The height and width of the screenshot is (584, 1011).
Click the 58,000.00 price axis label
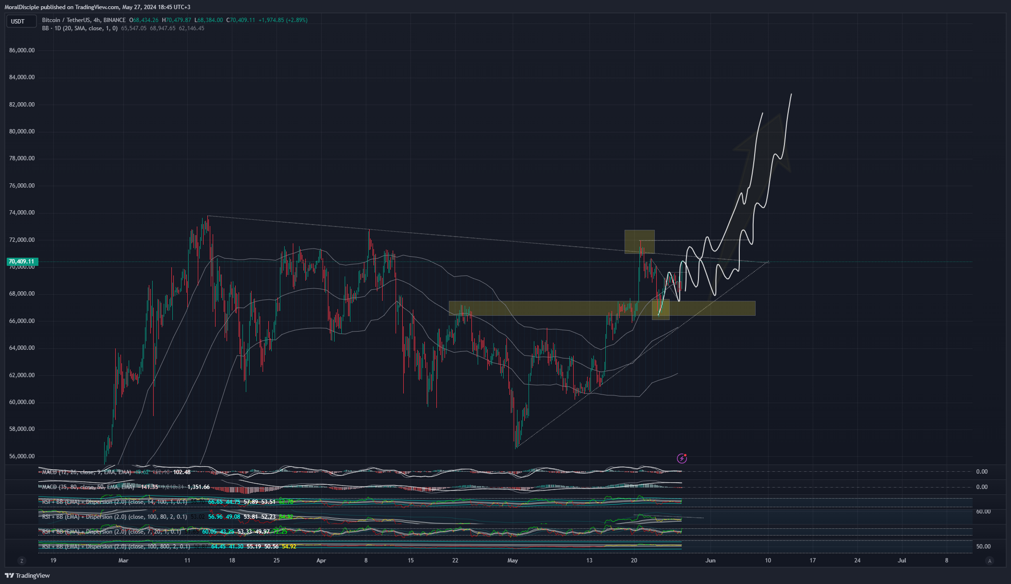point(22,429)
